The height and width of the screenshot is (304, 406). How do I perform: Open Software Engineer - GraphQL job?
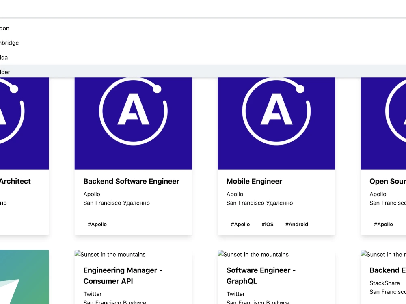pyautogui.click(x=261, y=276)
